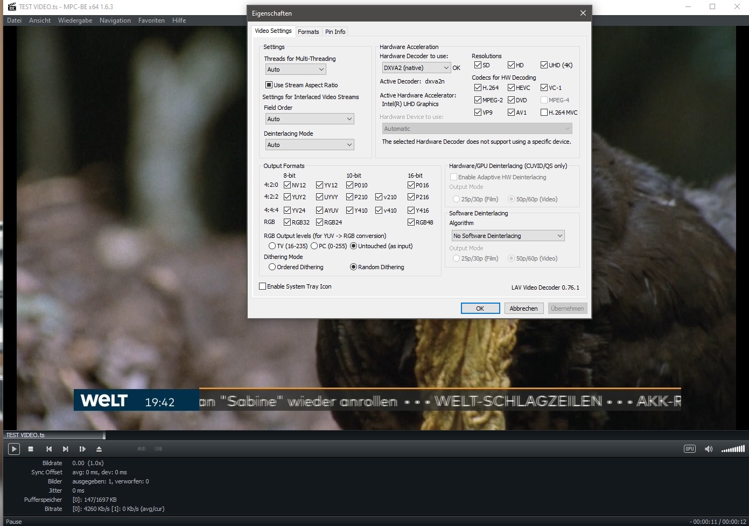
Task: Click the Stop playback icon
Action: coord(31,449)
